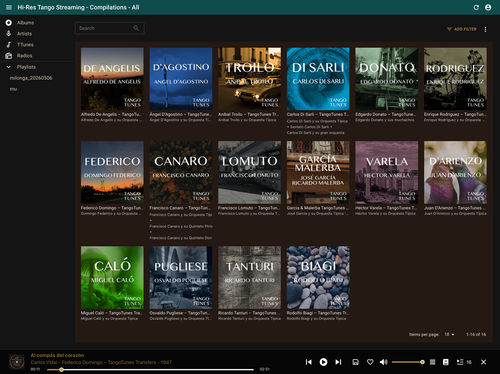
Task: Open the milonga_20260506 playlist
Action: pyautogui.click(x=31, y=78)
